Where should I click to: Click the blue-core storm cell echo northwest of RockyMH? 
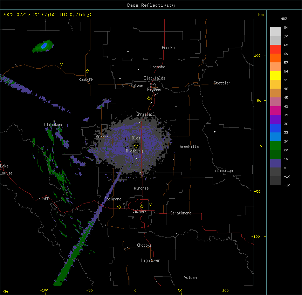click(43, 46)
